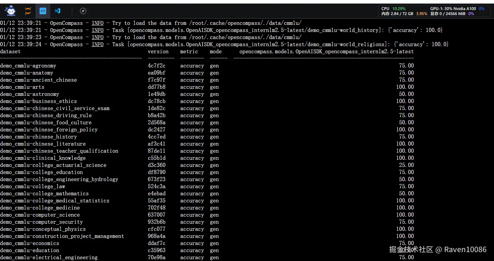Click demo_cmmlu-college_mathematics dataset name
The image size is (494, 261).
pos(44,194)
